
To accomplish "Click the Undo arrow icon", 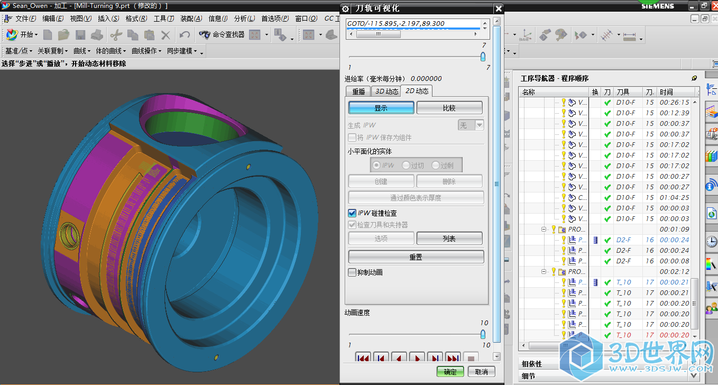I will coord(185,35).
